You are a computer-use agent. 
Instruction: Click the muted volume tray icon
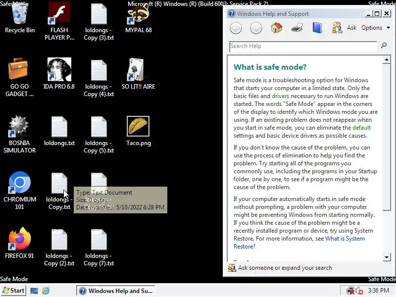359,291
